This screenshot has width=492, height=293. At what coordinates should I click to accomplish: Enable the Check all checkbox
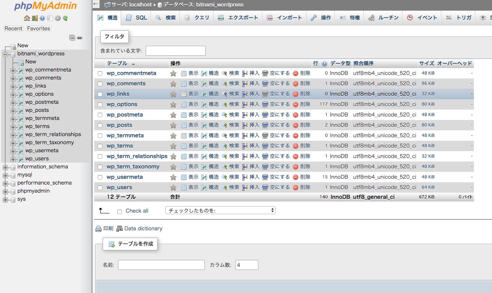[120, 211]
